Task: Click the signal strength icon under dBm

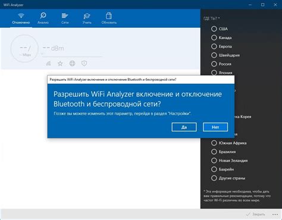Action: point(48,64)
